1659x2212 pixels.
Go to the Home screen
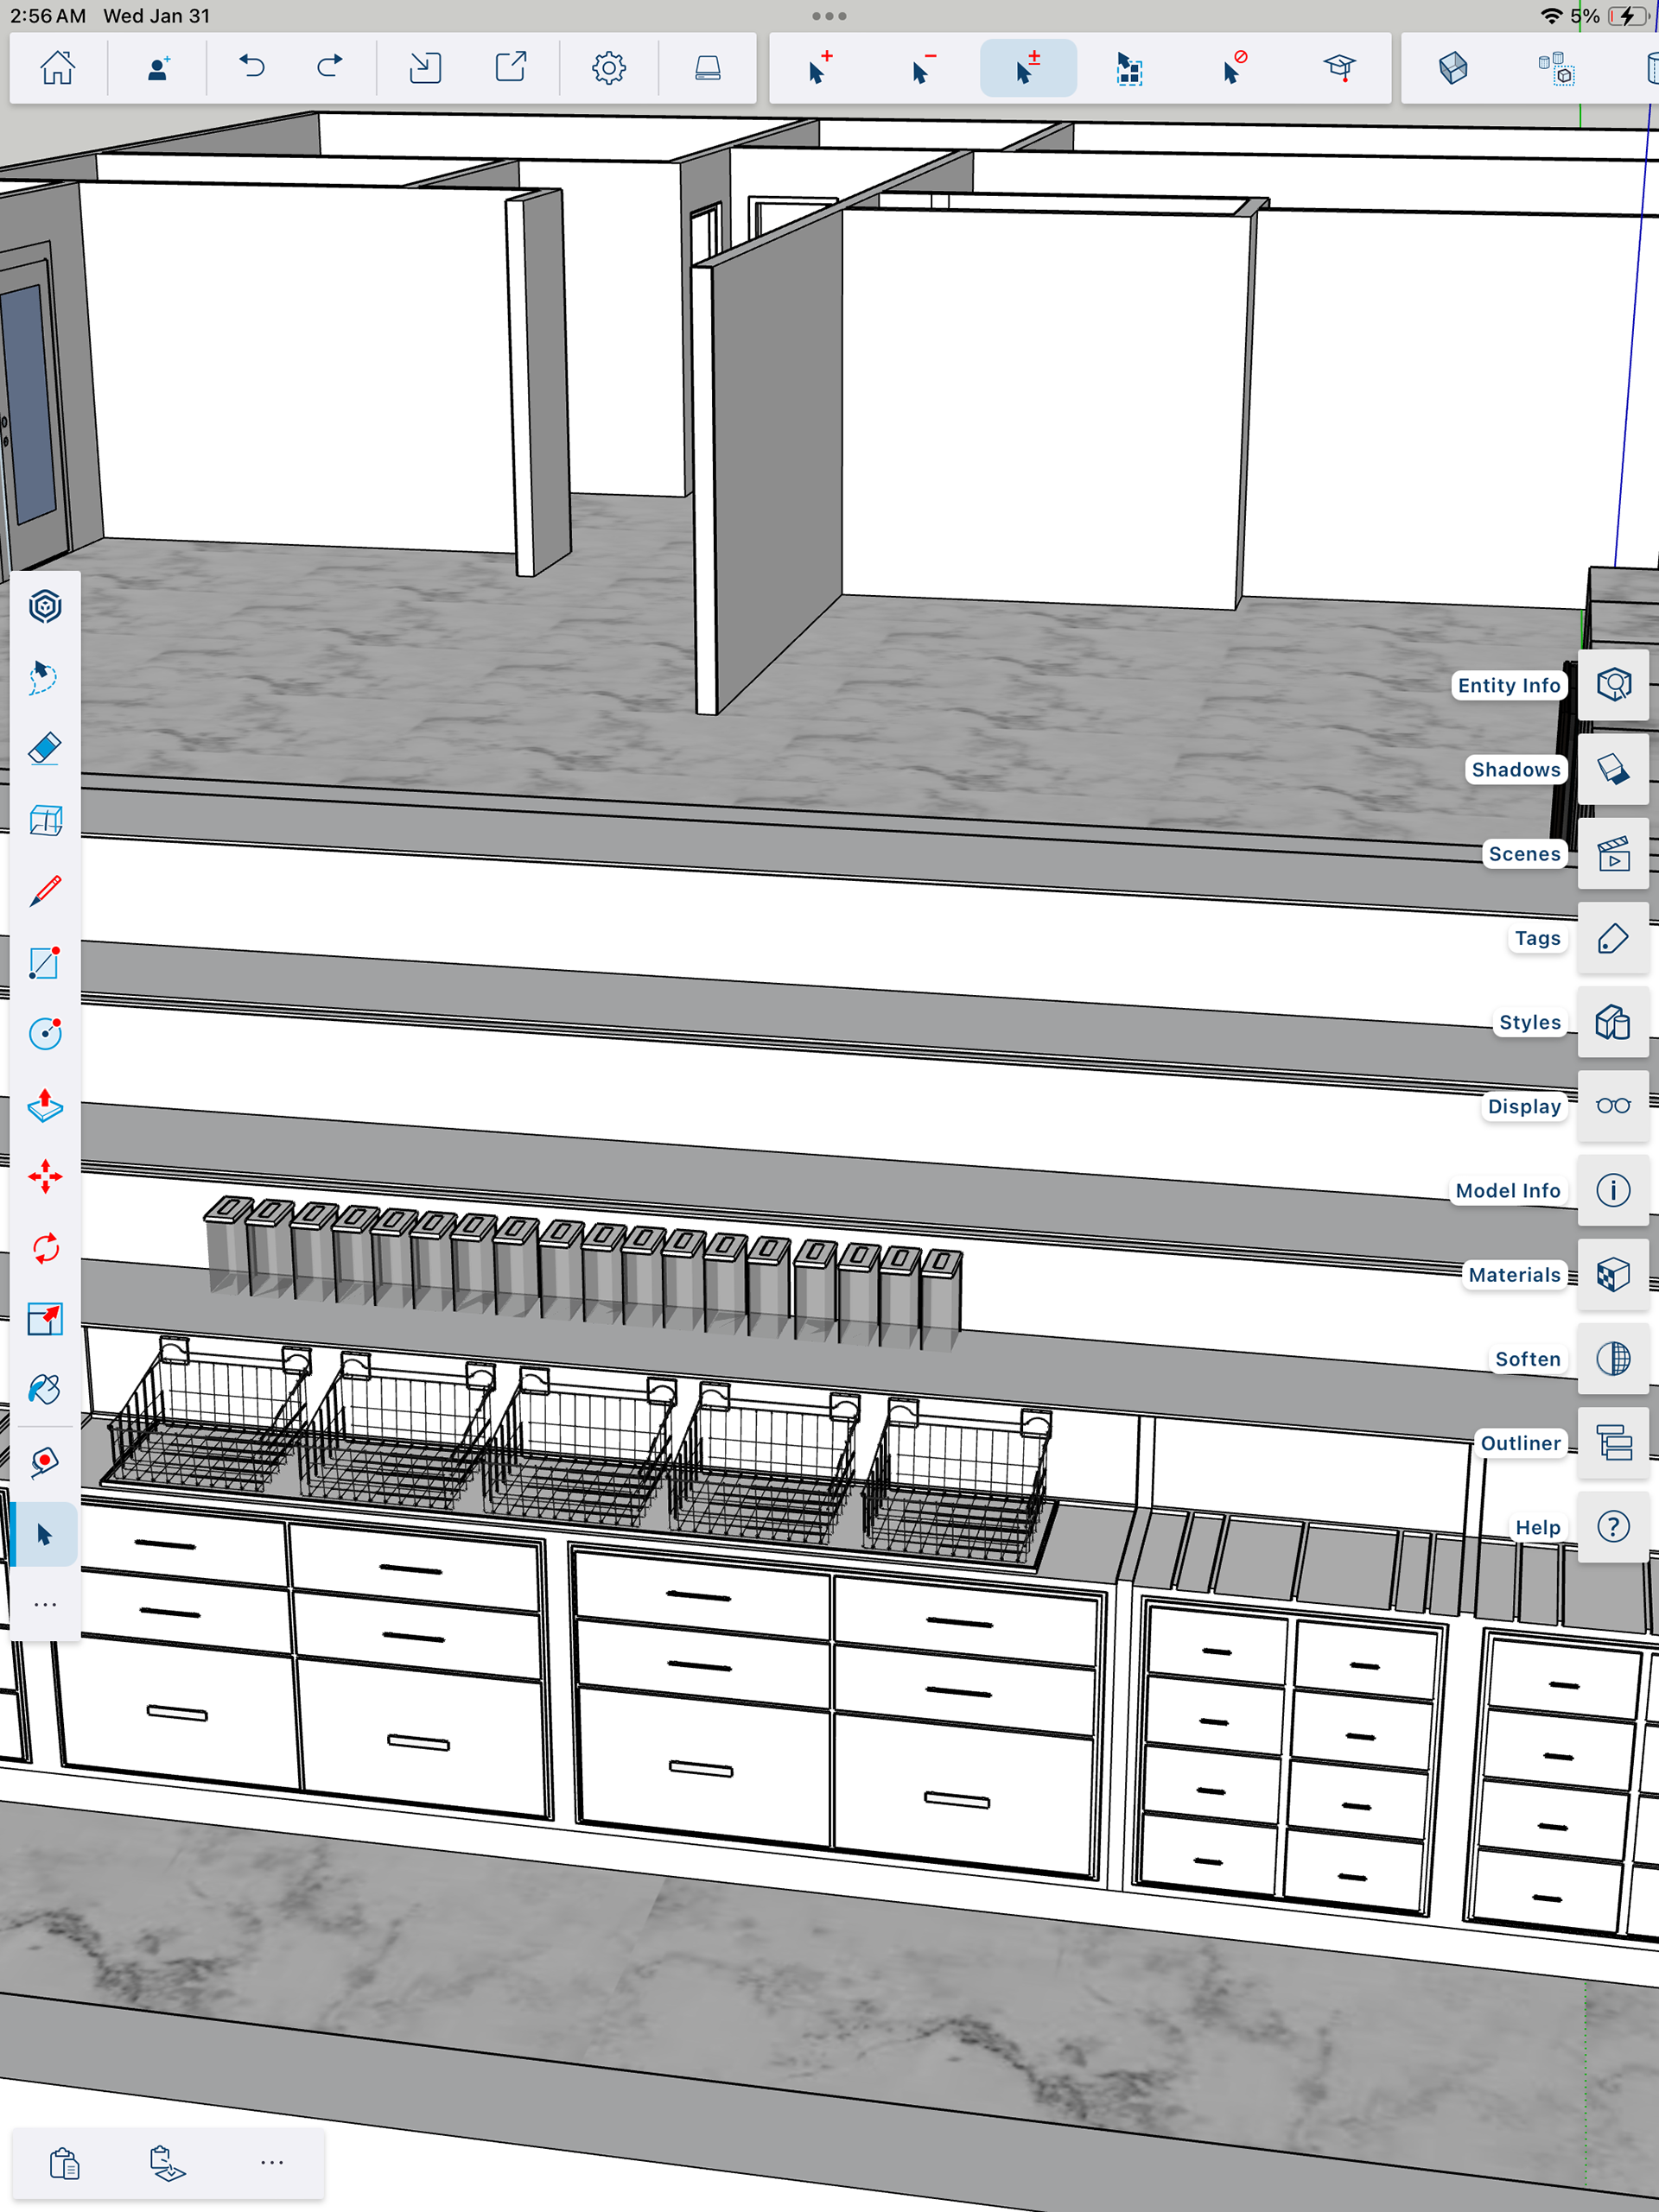[57, 68]
